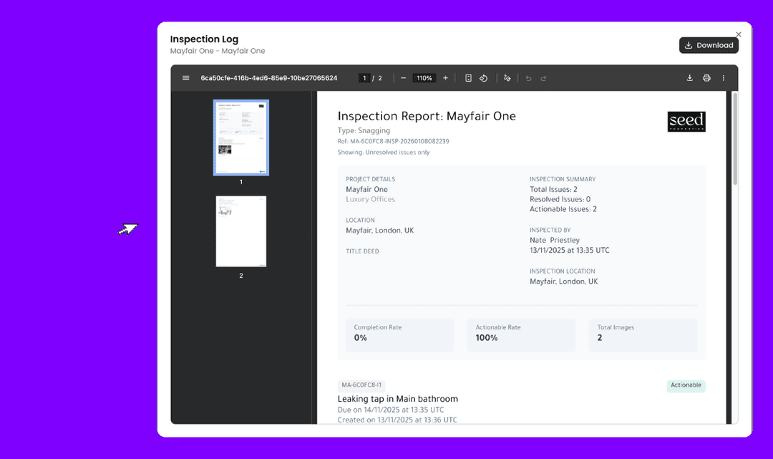Screen dimensions: 773x459
Task: Open the annotation pencil tool
Action: pyautogui.click(x=507, y=78)
